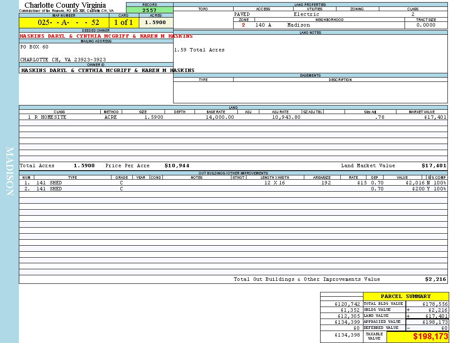Click the acres value beside the card field
Viewport: 450px width, 343px height.
point(155,22)
